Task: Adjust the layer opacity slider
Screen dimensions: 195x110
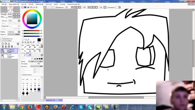Action: coord(14,35)
